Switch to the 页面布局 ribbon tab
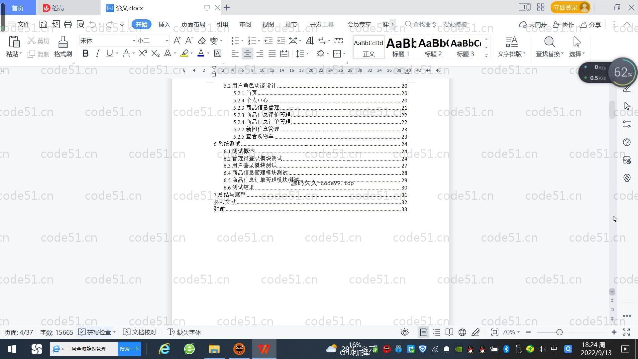This screenshot has width=638, height=359. (x=193, y=24)
